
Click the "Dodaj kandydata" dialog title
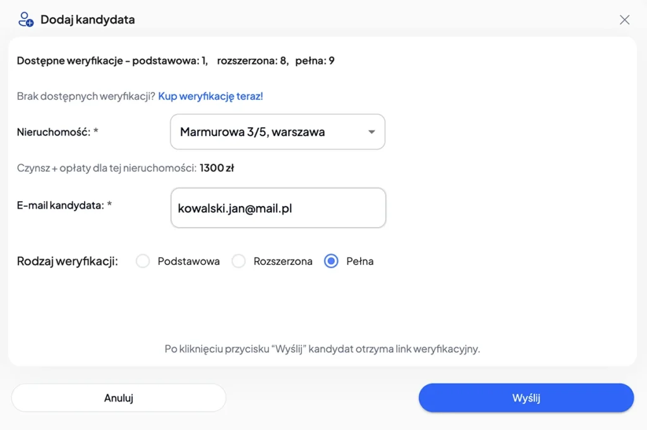(87, 20)
